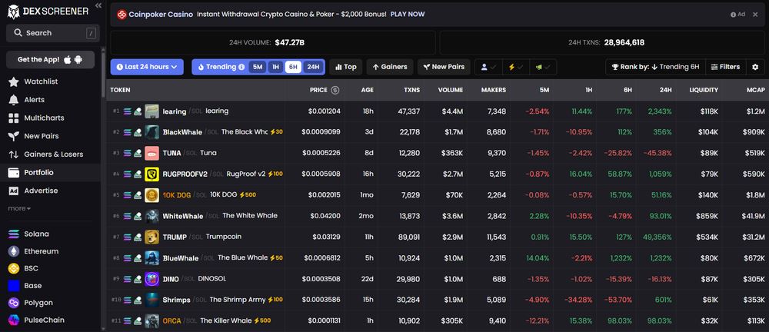The image size is (769, 332).
Task: Sort by the TOKEN column
Action: [x=120, y=90]
